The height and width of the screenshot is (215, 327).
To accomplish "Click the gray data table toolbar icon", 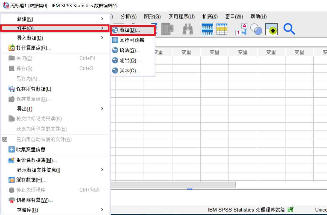I will point(167,29).
